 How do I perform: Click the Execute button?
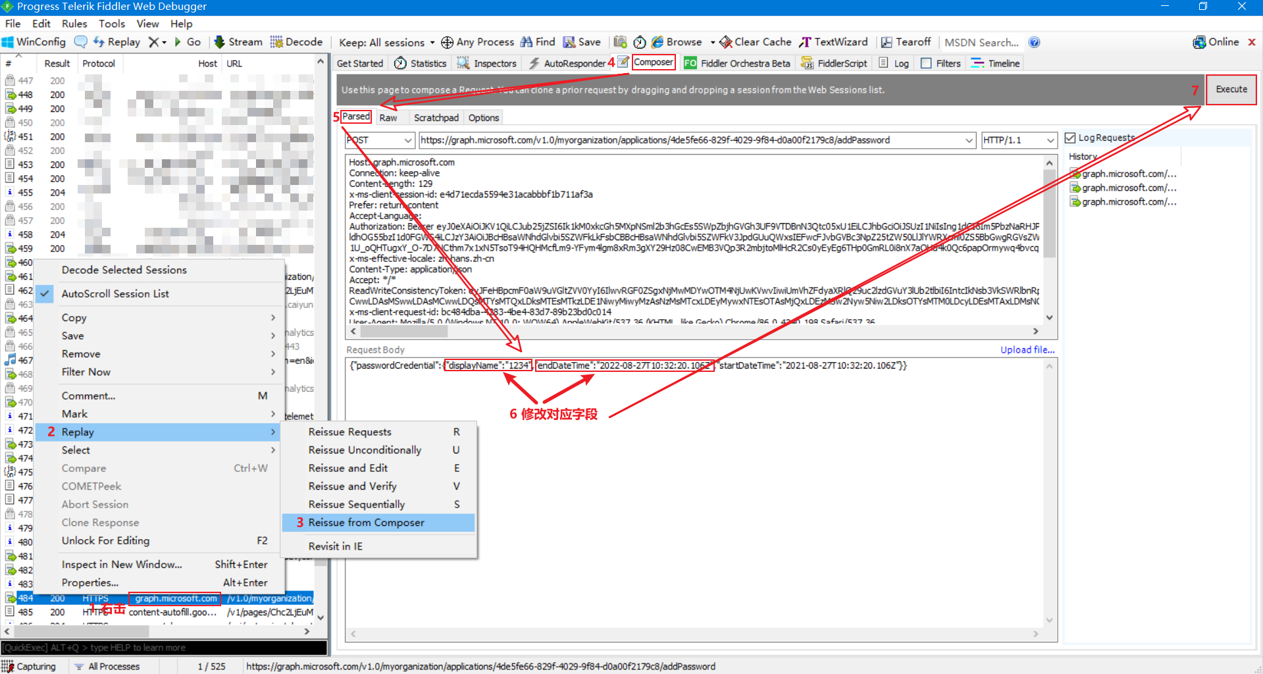[1231, 90]
